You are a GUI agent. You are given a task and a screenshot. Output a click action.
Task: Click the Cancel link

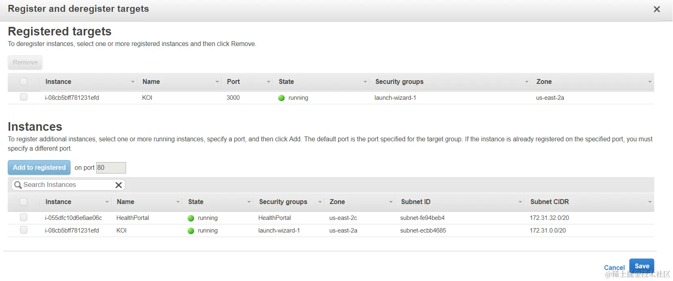tap(614, 268)
